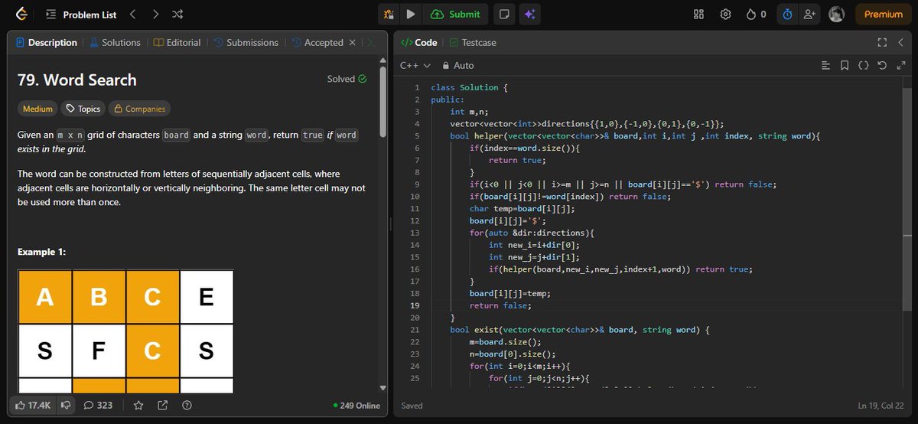
Task: Click the description panel scrollbar thumb
Action: pyautogui.click(x=383, y=101)
